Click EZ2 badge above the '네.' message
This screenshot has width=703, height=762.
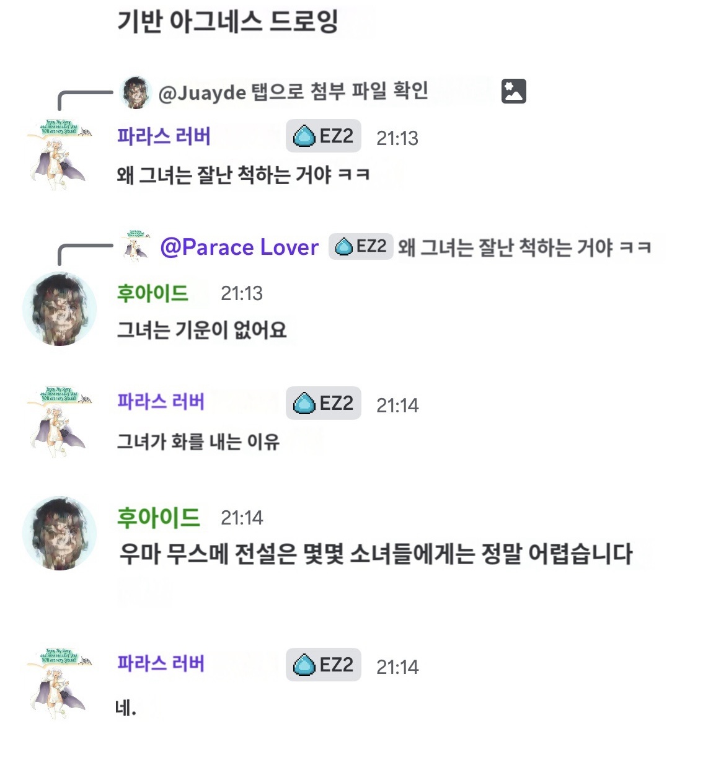tap(323, 665)
